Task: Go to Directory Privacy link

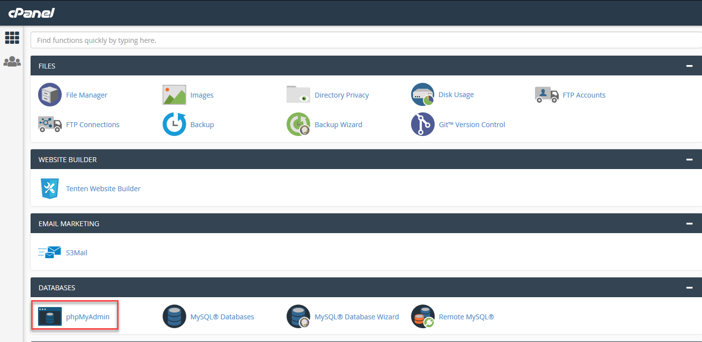Action: (342, 95)
